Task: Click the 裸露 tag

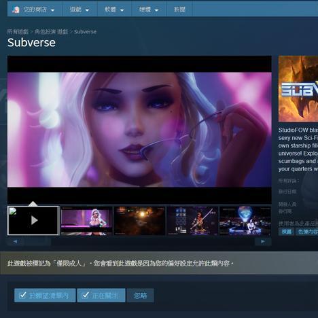Action: click(286, 232)
